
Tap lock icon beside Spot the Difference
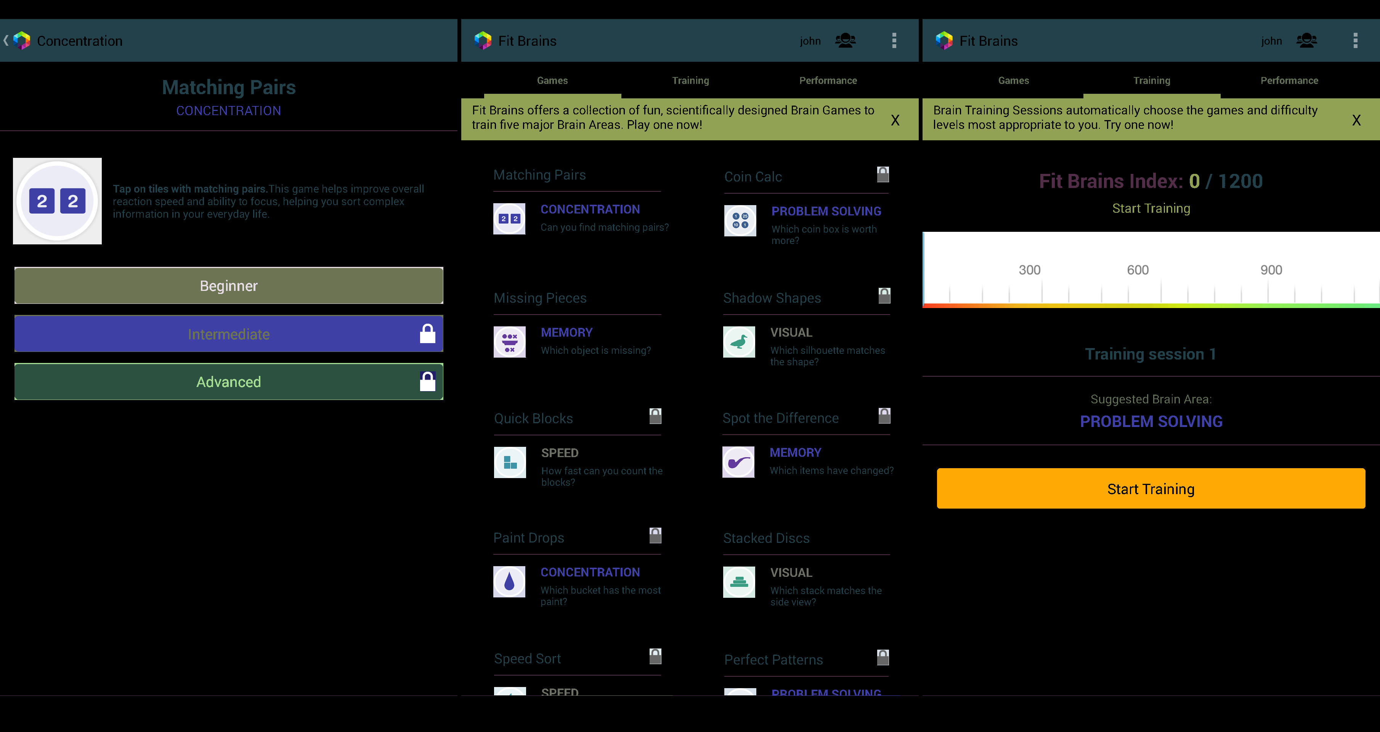point(884,416)
